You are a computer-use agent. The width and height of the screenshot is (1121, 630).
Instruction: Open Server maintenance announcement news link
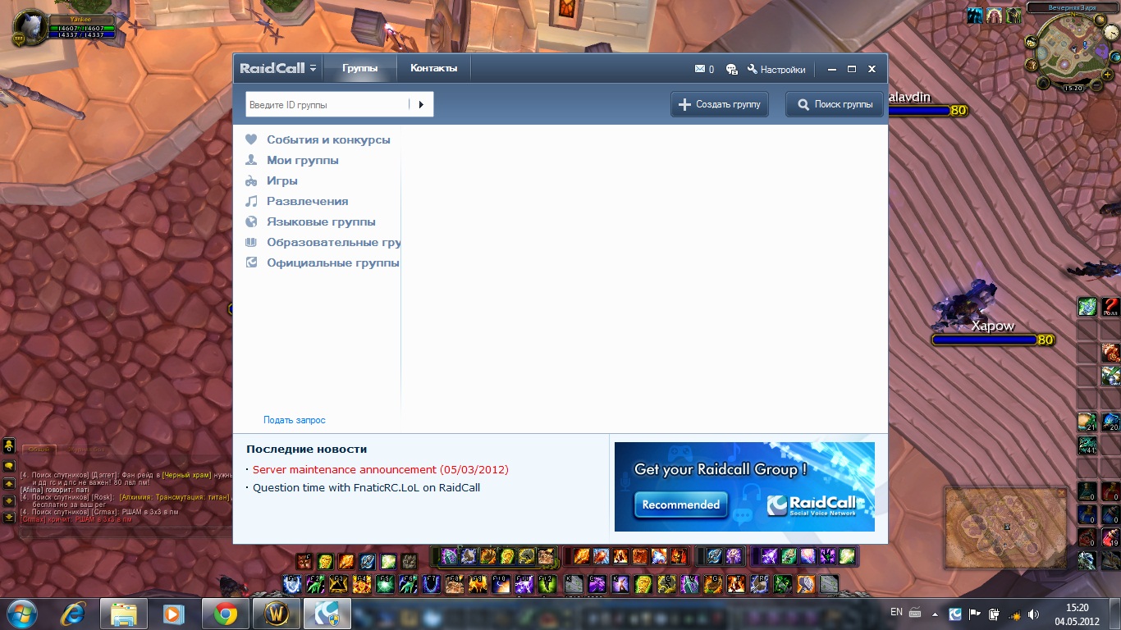click(381, 470)
